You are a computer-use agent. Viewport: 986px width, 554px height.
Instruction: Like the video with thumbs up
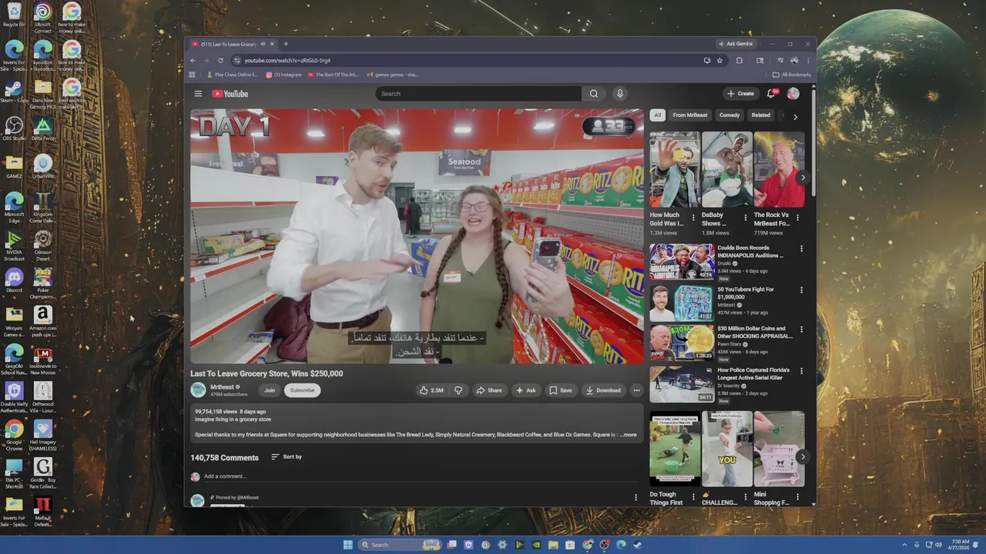pos(431,390)
